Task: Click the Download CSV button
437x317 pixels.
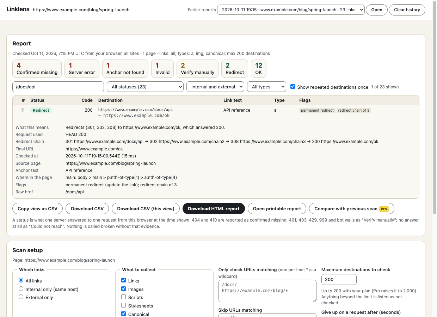Action: click(87, 209)
